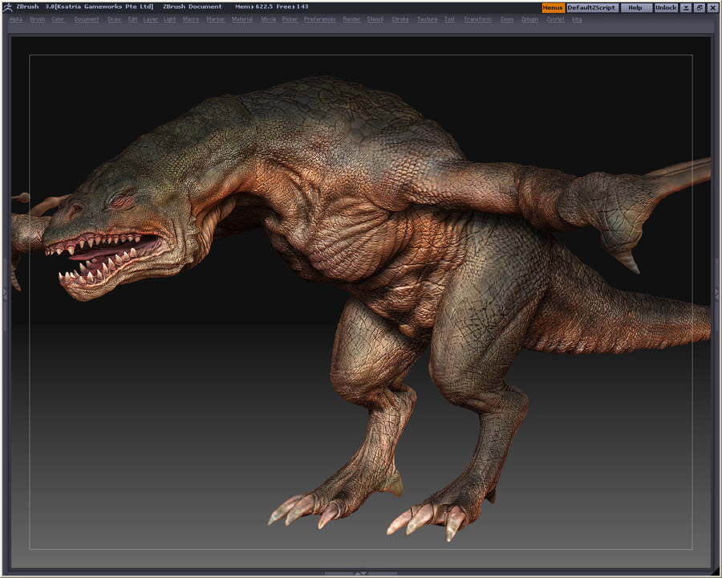
Task: Open the Preferences menu
Action: click(320, 19)
